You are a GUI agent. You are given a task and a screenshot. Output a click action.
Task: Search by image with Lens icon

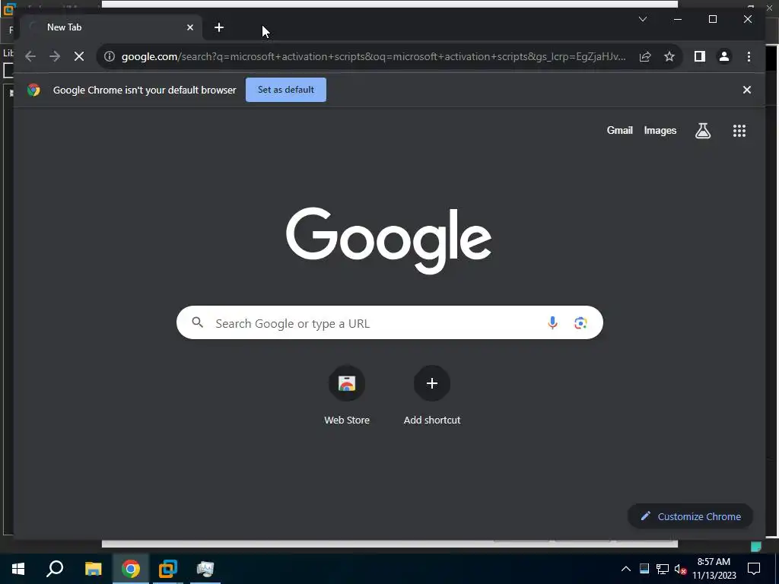pos(580,322)
